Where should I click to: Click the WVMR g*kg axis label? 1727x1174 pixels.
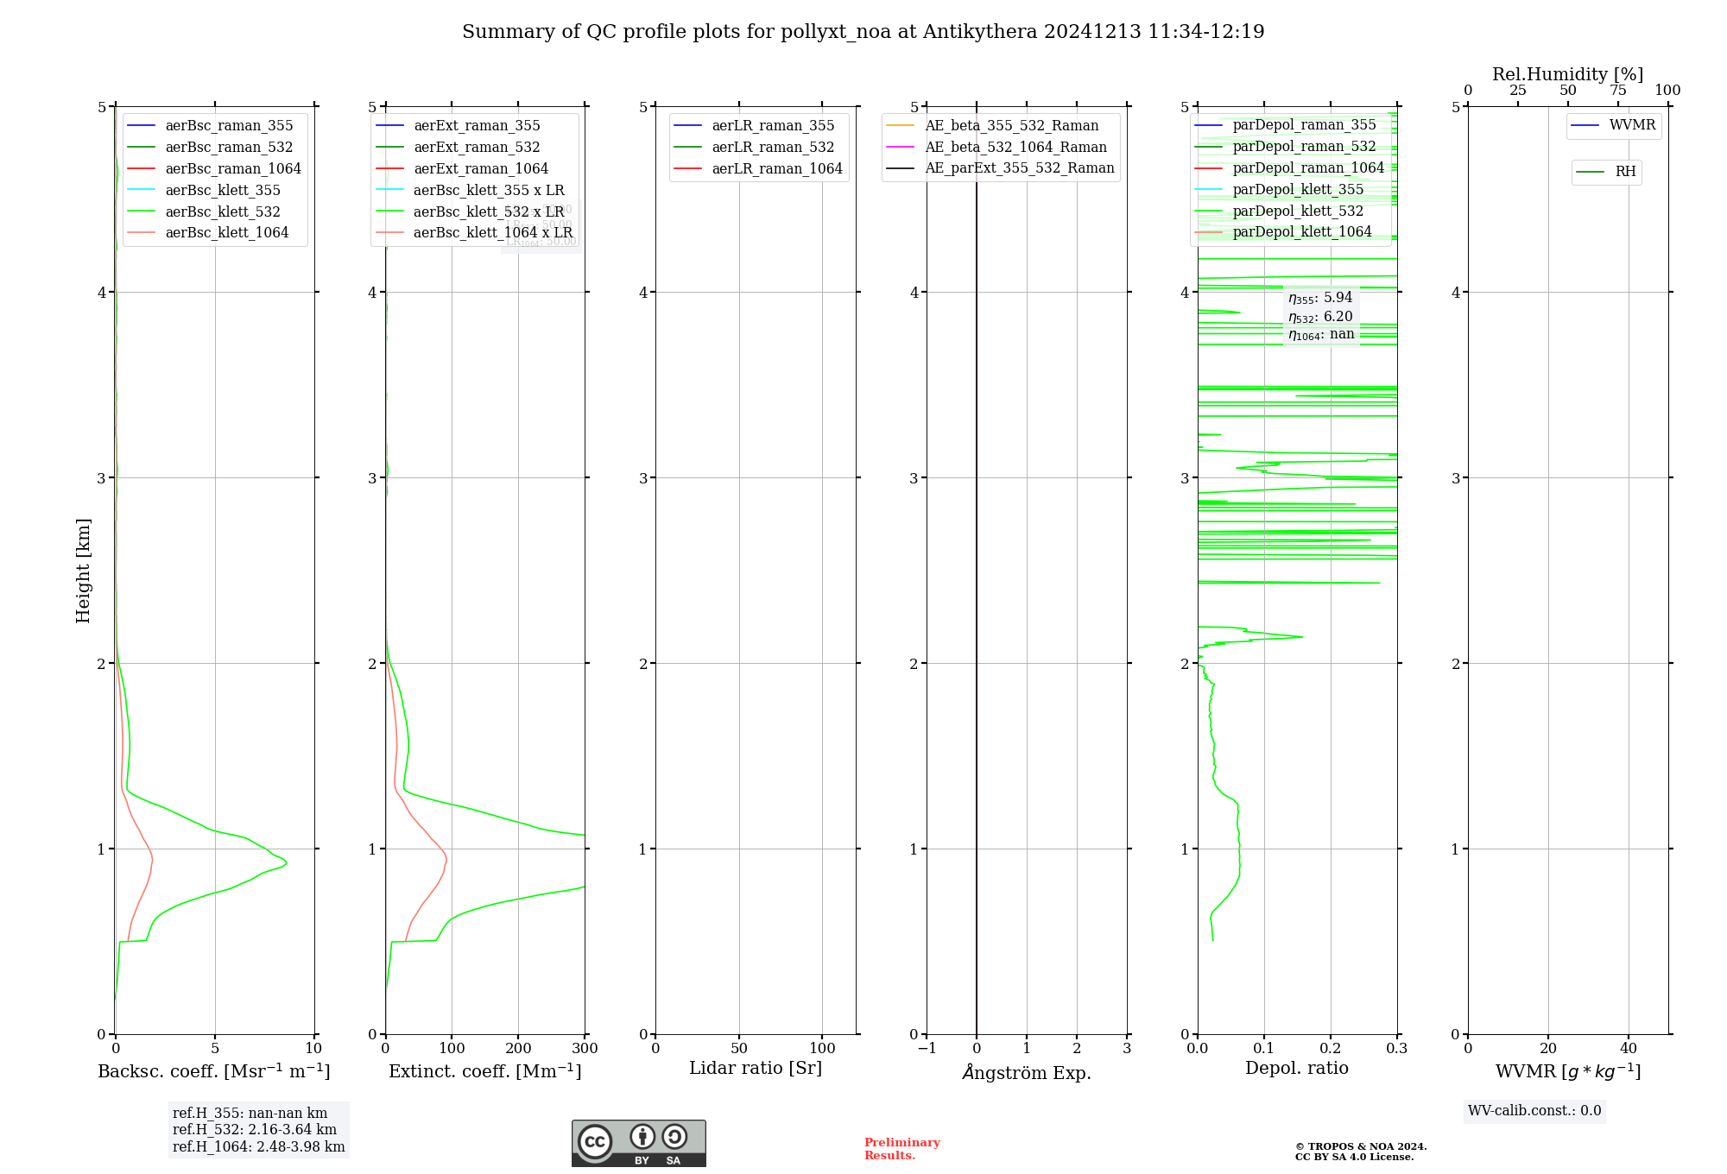coord(1568,1071)
